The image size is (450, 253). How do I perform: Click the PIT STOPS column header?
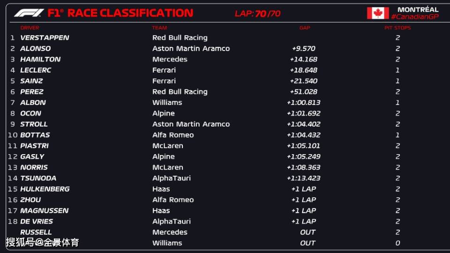397,28
